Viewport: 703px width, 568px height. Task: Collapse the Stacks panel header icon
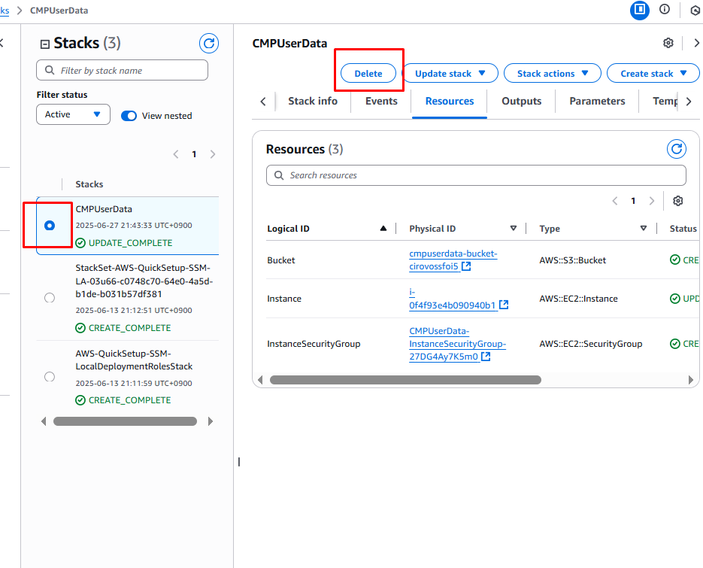point(45,44)
